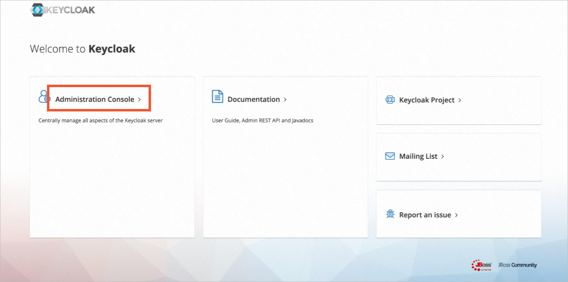Click chevron next to Report an issue

tap(456, 215)
